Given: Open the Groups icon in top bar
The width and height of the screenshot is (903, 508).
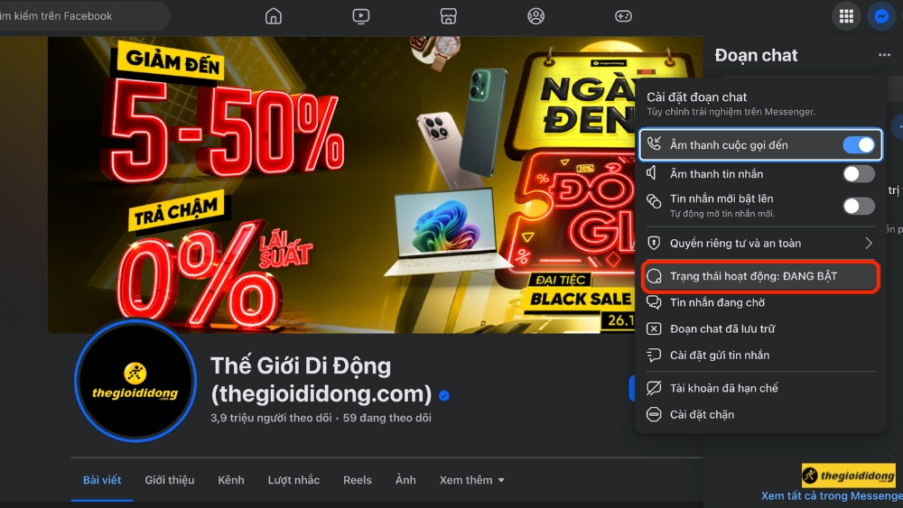Looking at the screenshot, I should pyautogui.click(x=536, y=16).
